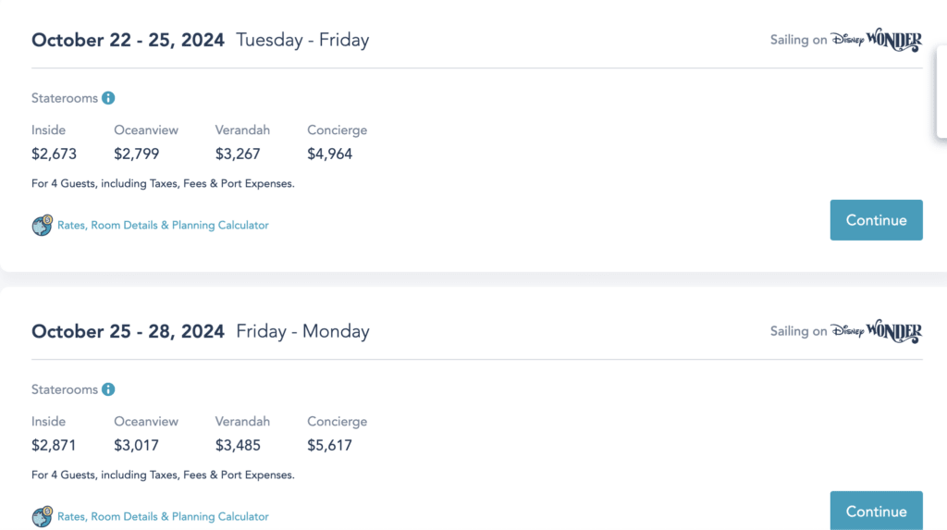947x530 pixels.
Task: Click Staterooms info icon for October 25-28 sailing
Action: (x=108, y=389)
